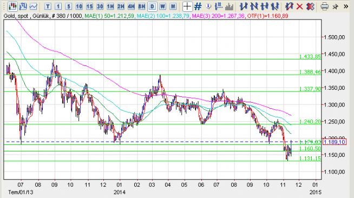This screenshot has width=354, height=198.
Task: Switch to the 30-minute timeframe
Action: tap(100, 6)
